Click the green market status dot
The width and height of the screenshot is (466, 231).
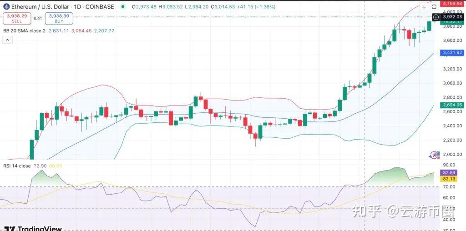pos(123,6)
